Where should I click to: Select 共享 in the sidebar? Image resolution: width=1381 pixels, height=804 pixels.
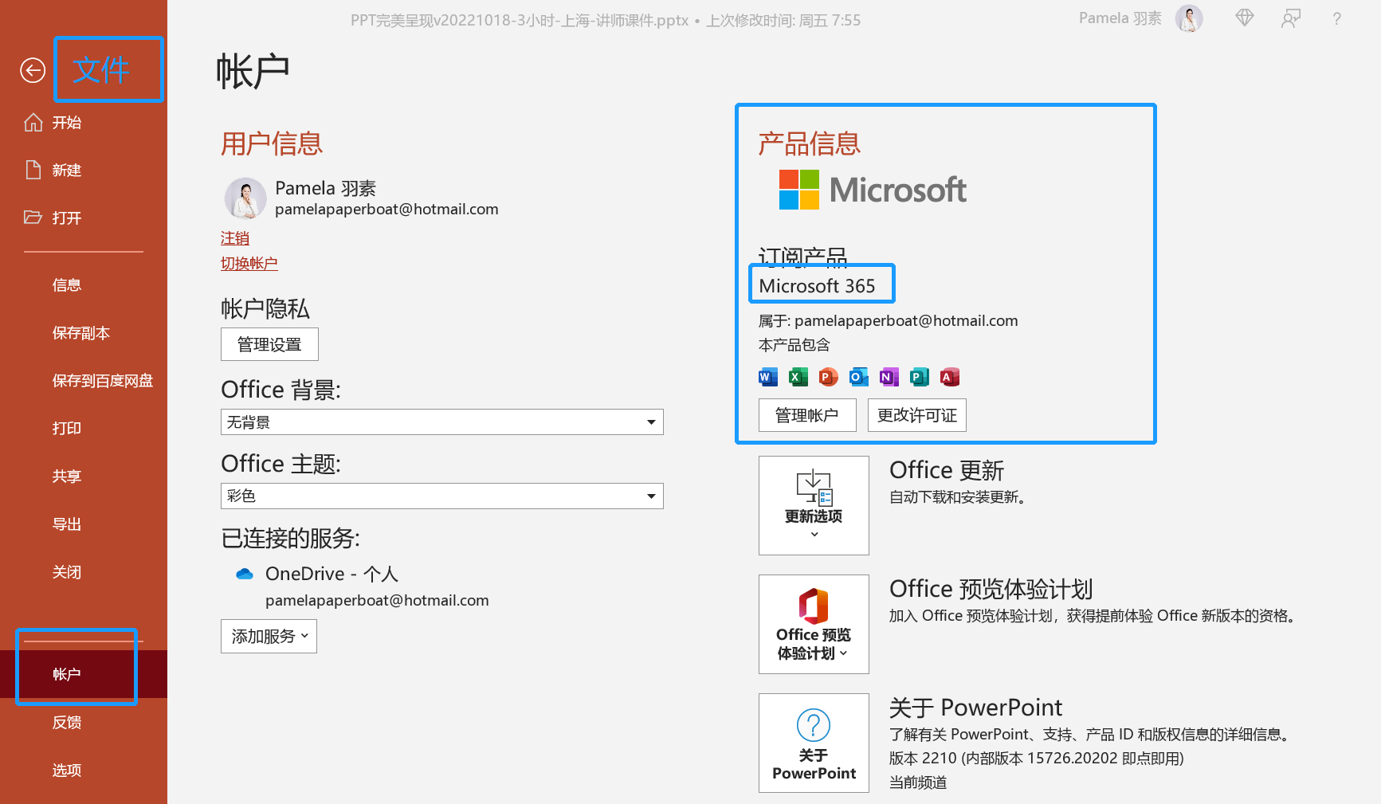point(67,476)
